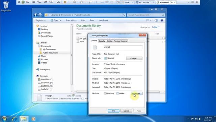Open the Organize dropdown menu

click(x=40, y=20)
